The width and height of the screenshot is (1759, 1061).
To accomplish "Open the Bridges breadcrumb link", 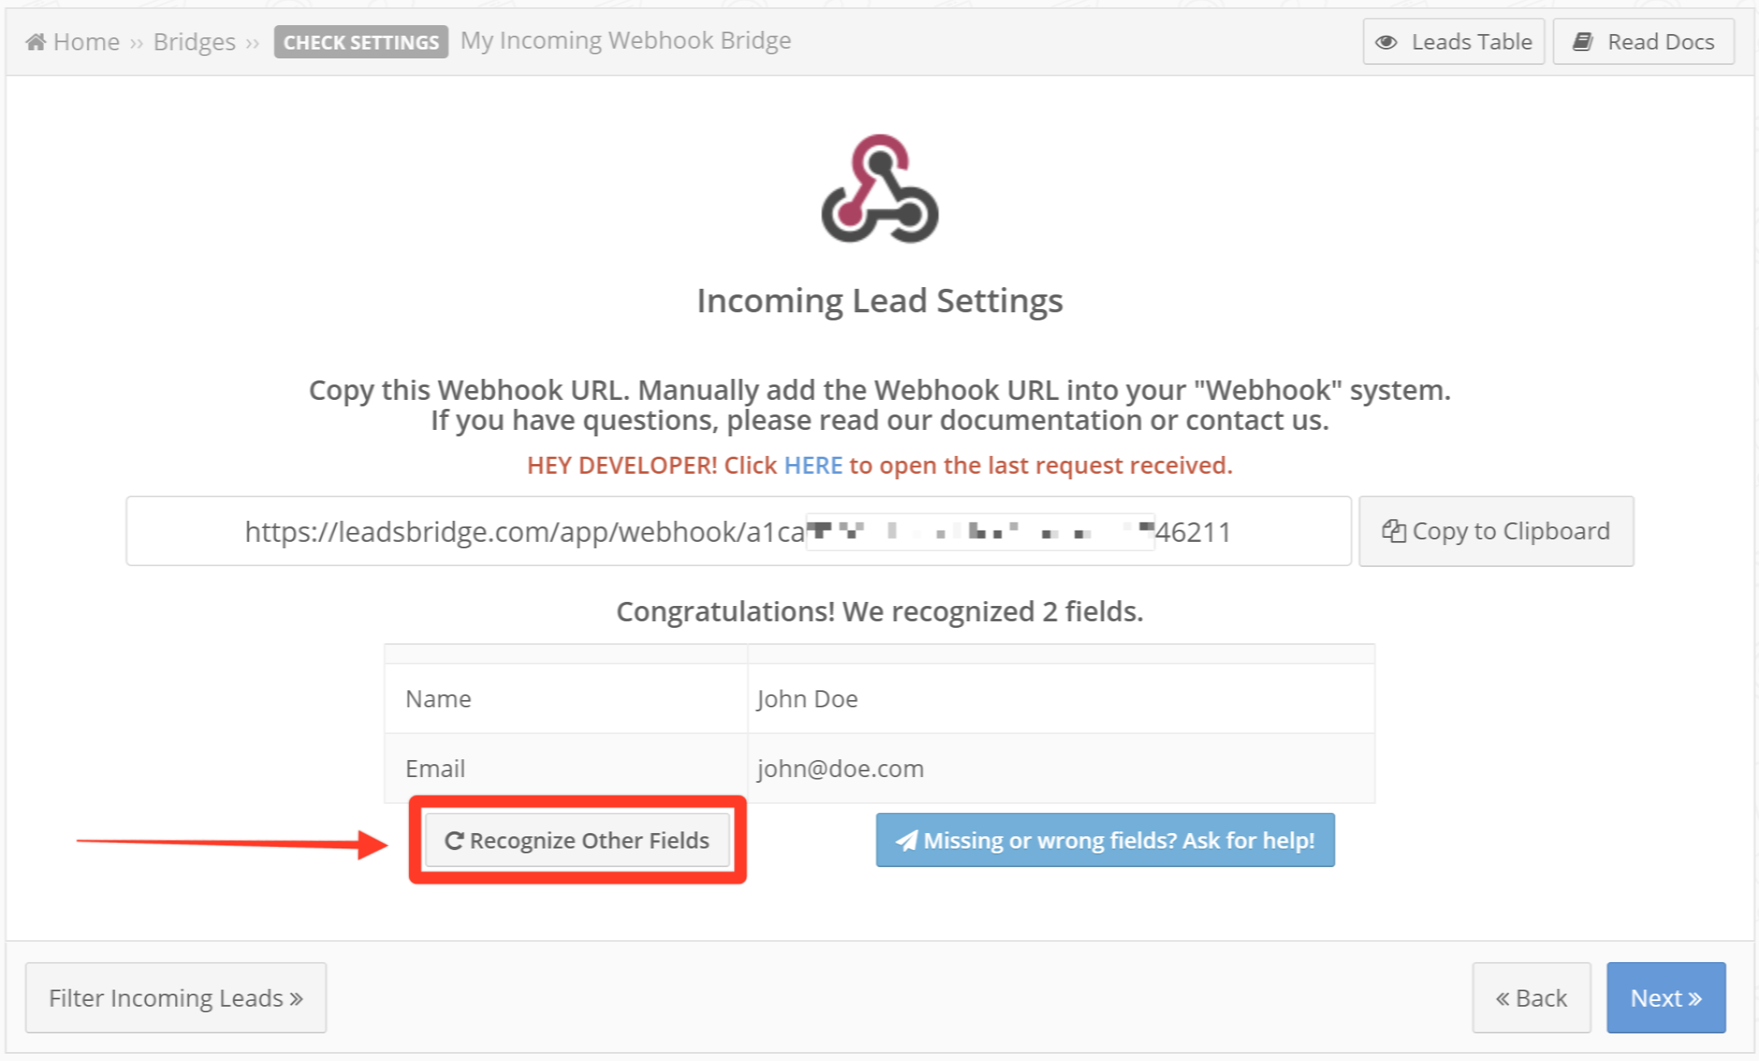I will (x=194, y=41).
